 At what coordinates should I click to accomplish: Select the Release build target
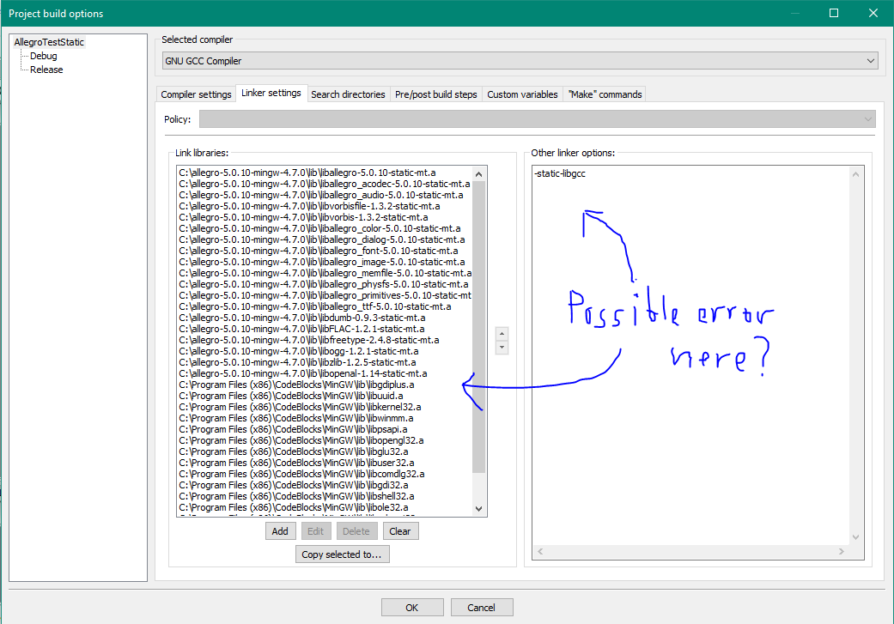tap(46, 70)
